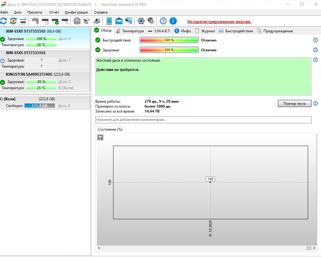321x257 pixels.
Task: Click the disk with magnifier icon
Action: click(x=65, y=21)
